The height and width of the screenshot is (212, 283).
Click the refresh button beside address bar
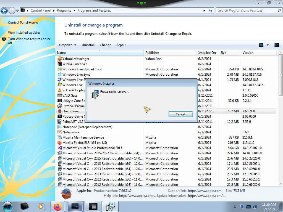211,10
